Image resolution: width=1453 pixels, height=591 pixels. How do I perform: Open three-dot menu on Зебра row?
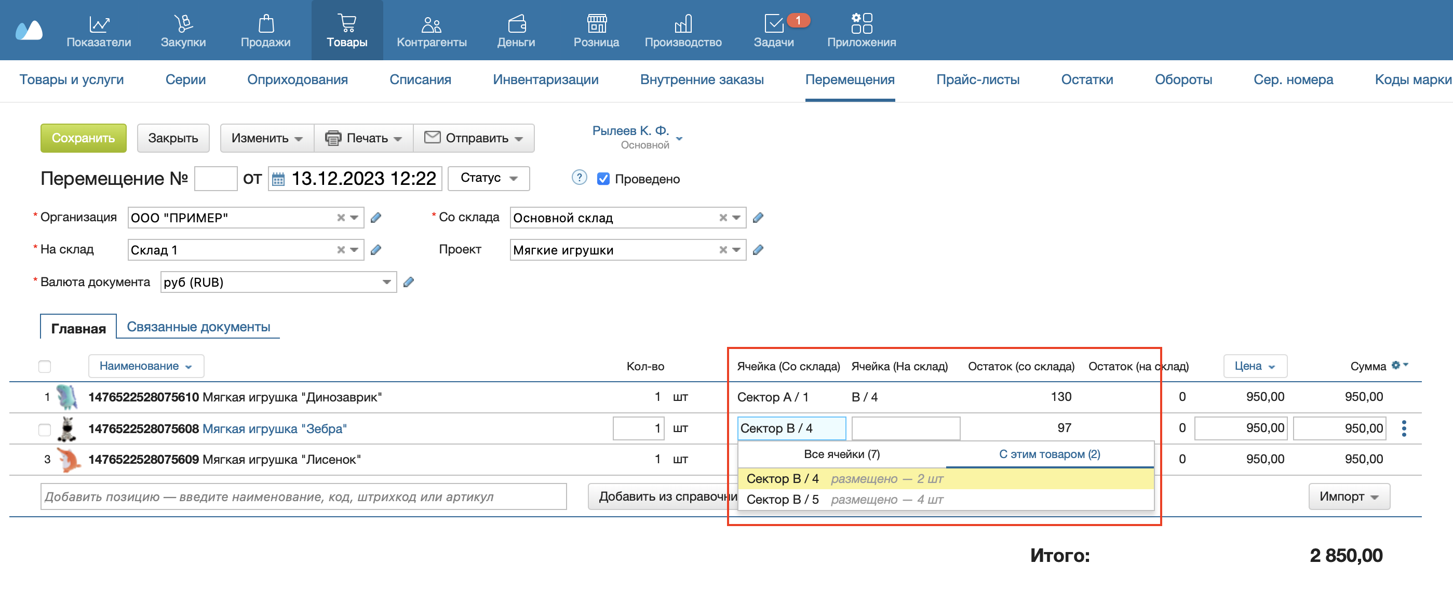click(x=1404, y=428)
